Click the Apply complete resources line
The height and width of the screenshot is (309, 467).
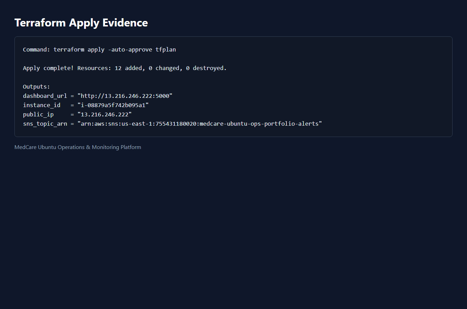coord(125,68)
